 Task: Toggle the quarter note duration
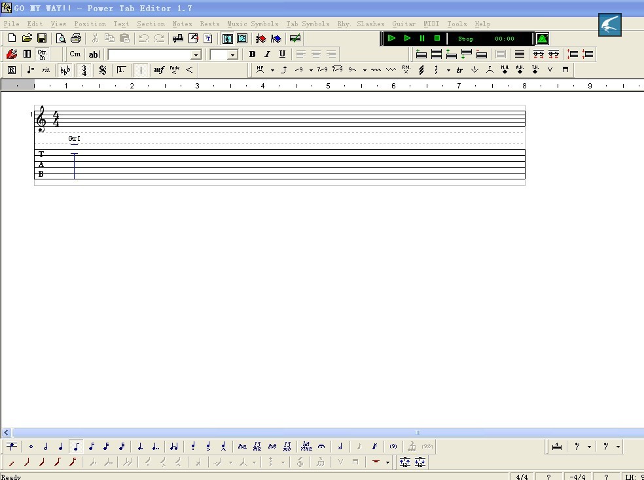pos(61,447)
